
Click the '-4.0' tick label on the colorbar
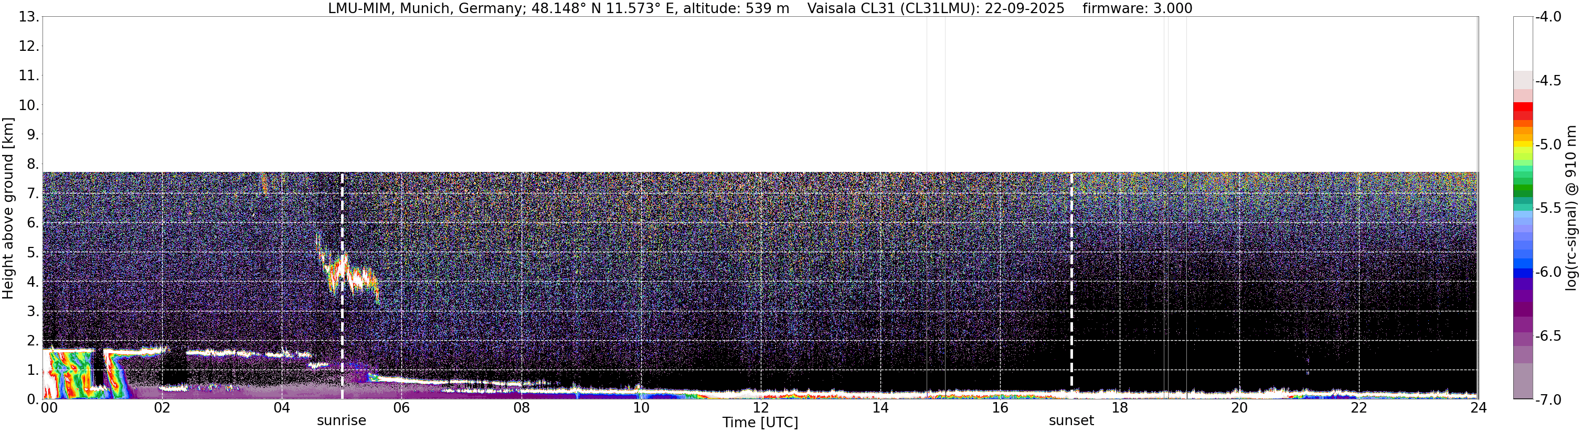coord(1548,17)
